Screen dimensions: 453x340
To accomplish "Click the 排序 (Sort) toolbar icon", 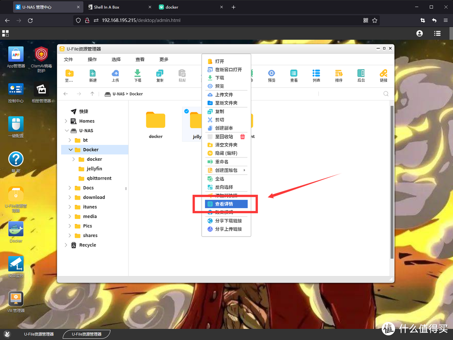I will click(338, 75).
